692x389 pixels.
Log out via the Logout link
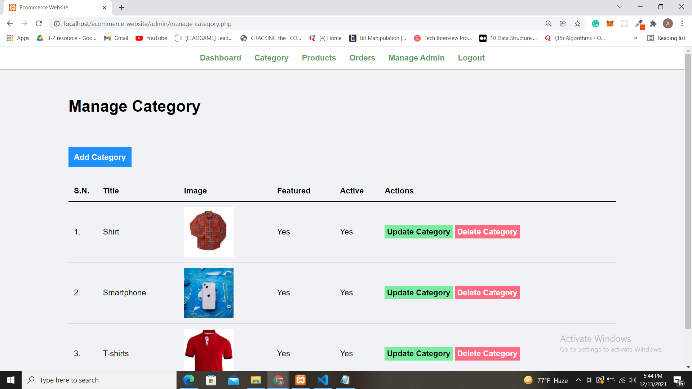tap(471, 58)
